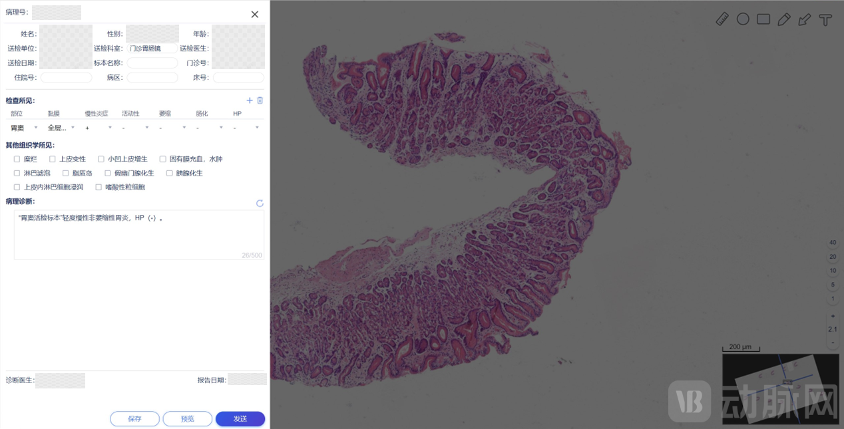Set magnification to 40x
This screenshot has width=844, height=429.
[833, 243]
